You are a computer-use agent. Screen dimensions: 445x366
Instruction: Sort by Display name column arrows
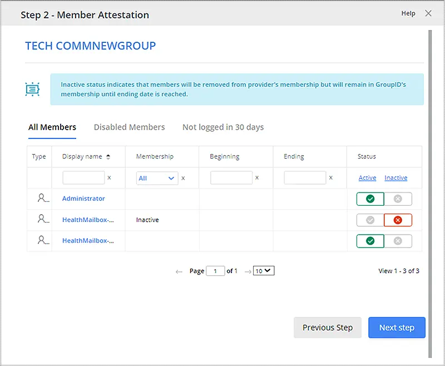click(x=108, y=157)
